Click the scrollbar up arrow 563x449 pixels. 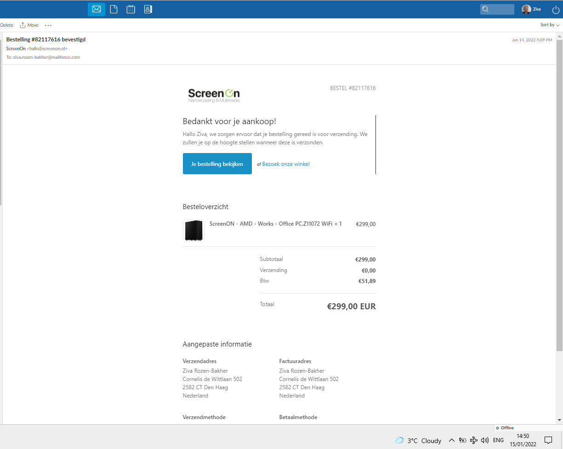(559, 35)
